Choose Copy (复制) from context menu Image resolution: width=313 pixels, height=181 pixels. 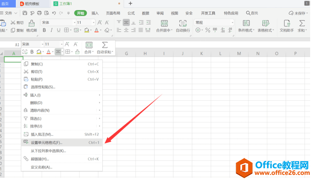click(x=62, y=64)
